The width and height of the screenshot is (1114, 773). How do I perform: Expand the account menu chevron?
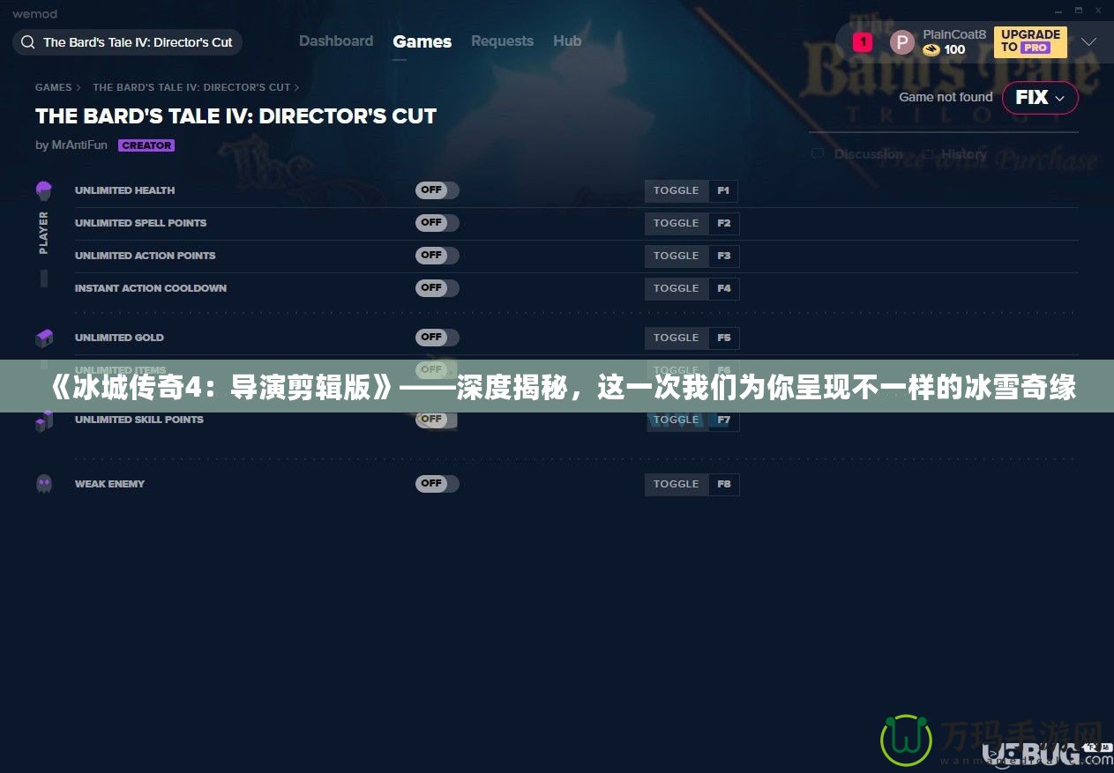[x=1088, y=41]
